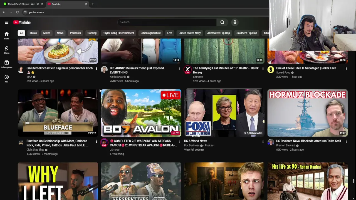This screenshot has height=200, width=356.
Task: Open options menu for Dr. Death video
Action: coord(263,68)
